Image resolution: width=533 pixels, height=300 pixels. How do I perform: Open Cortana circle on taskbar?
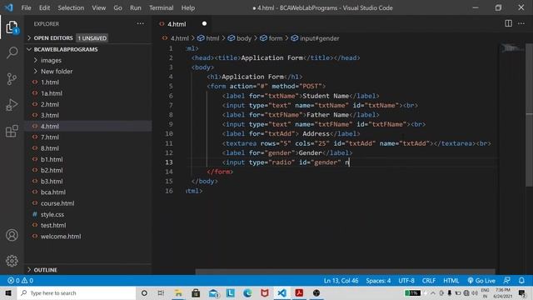[144, 292]
